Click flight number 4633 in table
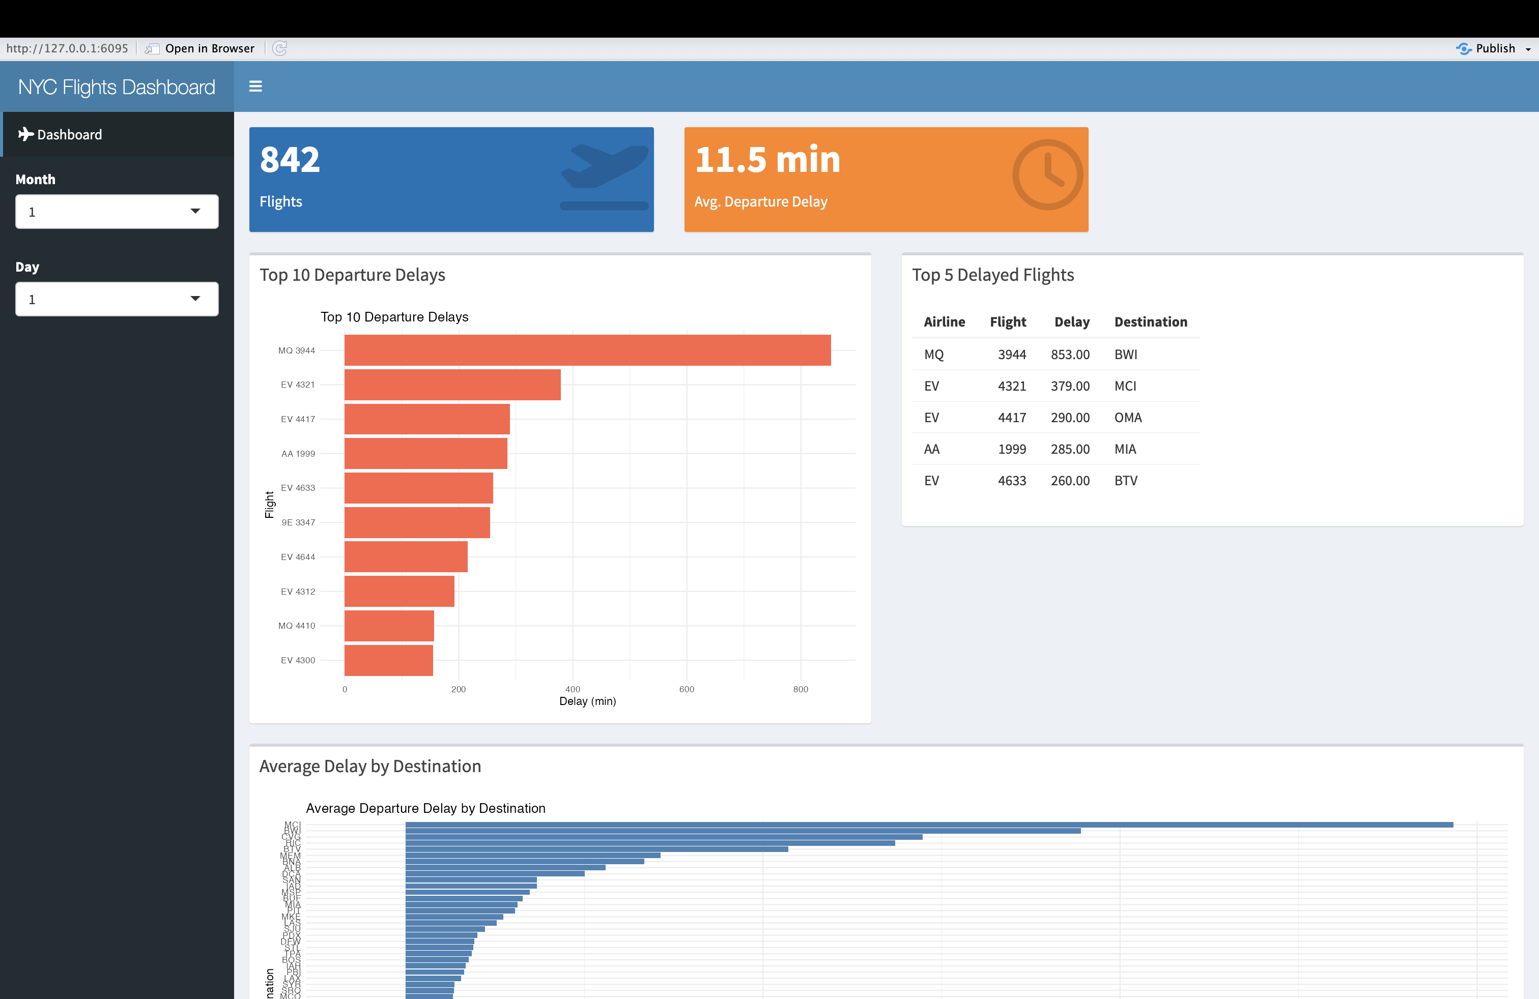This screenshot has height=999, width=1539. pyautogui.click(x=1012, y=481)
